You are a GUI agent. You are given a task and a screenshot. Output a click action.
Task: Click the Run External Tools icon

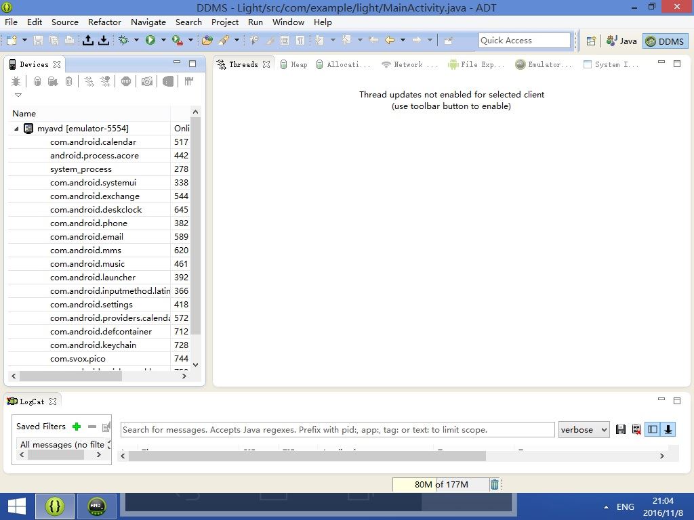point(178,41)
